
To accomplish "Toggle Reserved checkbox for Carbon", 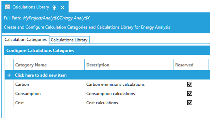I will click(x=190, y=84).
